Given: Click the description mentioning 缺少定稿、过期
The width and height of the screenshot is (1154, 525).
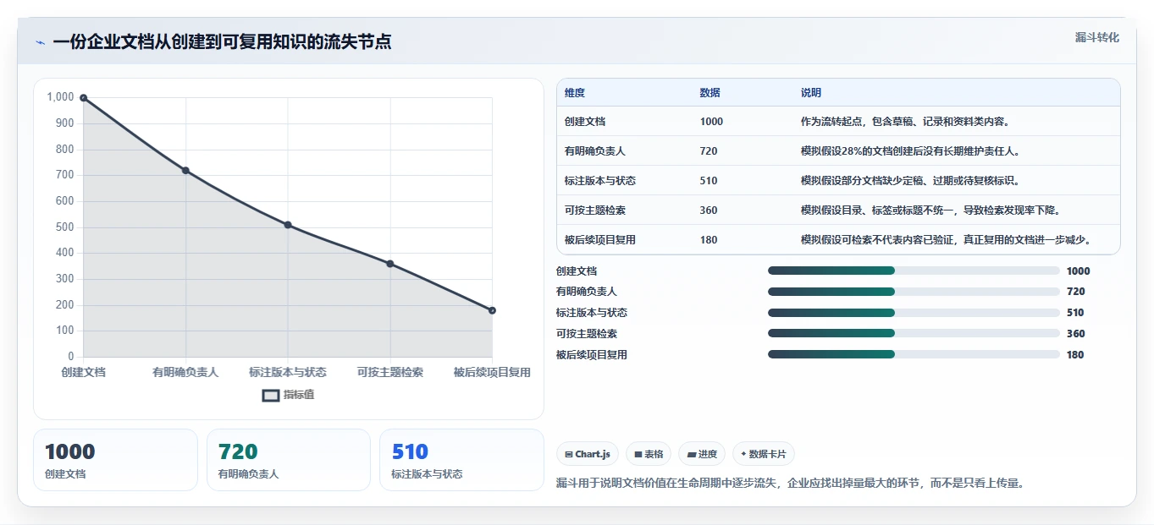Looking at the screenshot, I should [910, 181].
